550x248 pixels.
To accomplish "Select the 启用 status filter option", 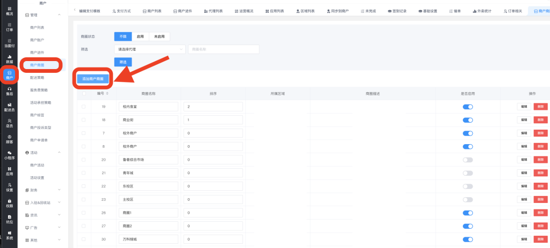I will point(140,36).
